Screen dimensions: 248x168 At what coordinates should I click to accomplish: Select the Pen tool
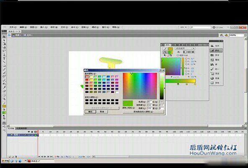(4, 55)
